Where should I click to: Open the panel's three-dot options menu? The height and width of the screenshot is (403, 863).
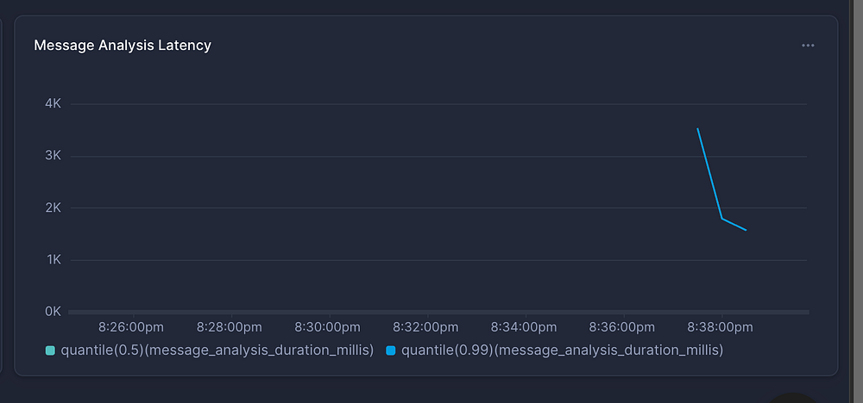point(808,46)
